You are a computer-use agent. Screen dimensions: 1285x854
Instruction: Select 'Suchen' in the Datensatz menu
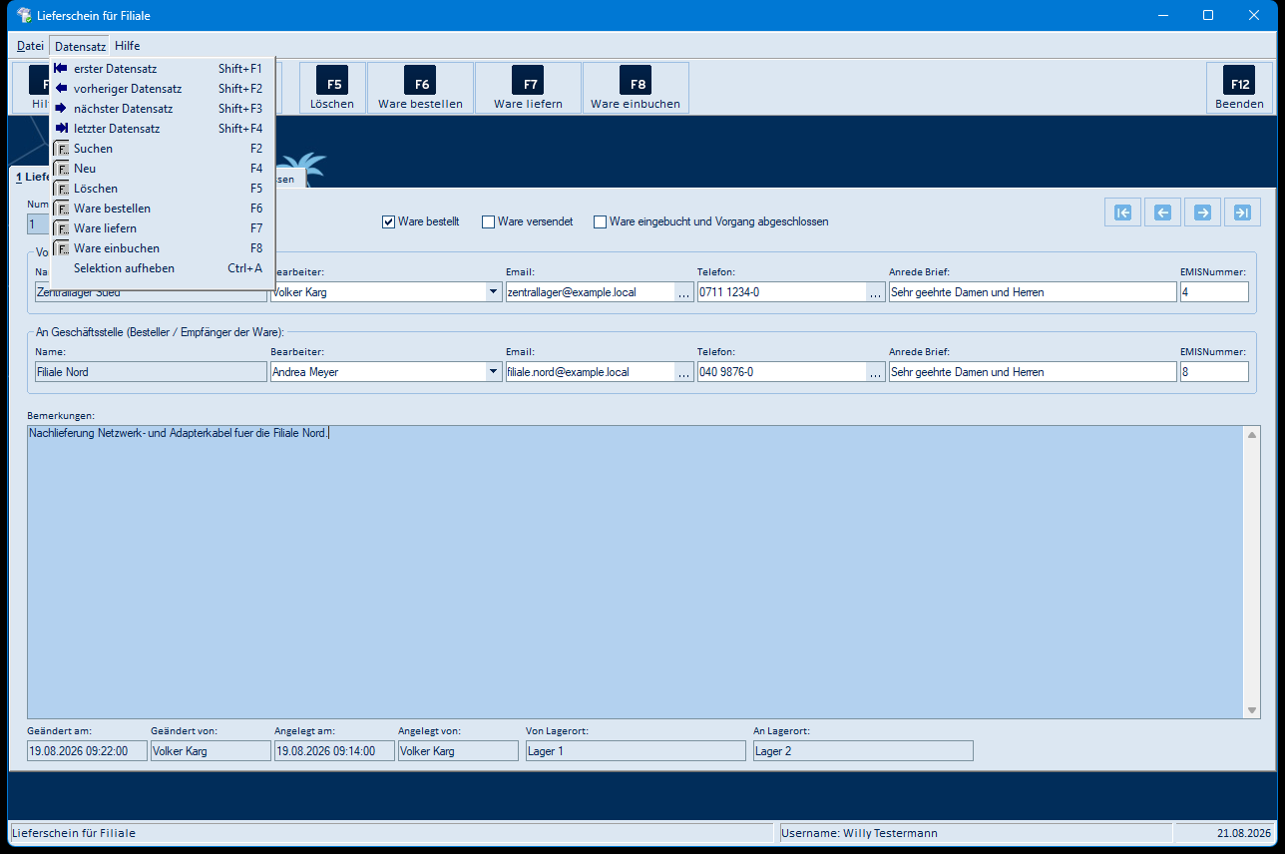point(162,149)
